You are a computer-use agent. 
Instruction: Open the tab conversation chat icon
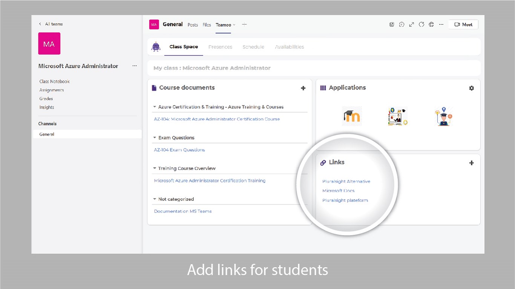[402, 24]
